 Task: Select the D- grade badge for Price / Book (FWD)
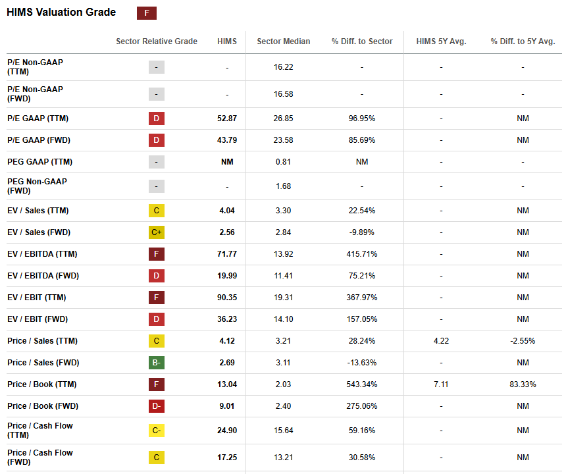[x=157, y=406]
